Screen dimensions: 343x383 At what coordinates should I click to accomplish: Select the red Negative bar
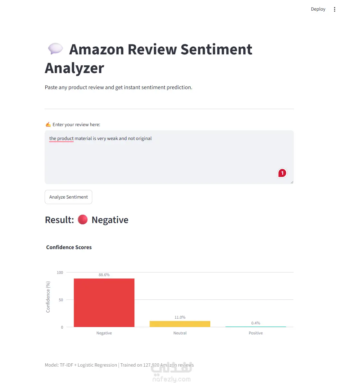[x=104, y=303]
